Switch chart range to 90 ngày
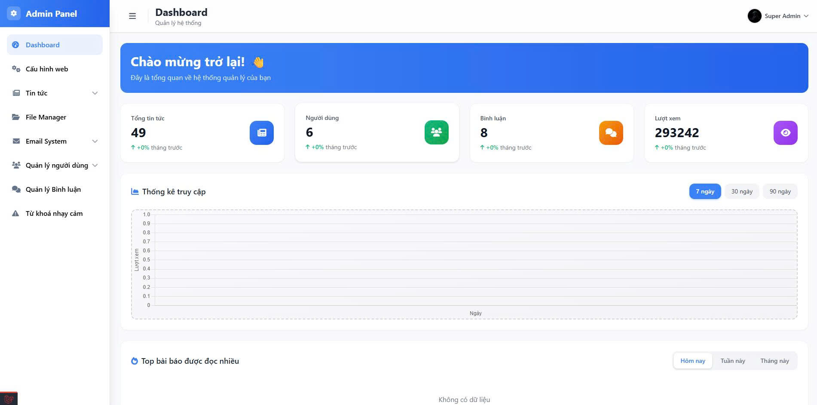Screen dimensions: 817x405 780,191
